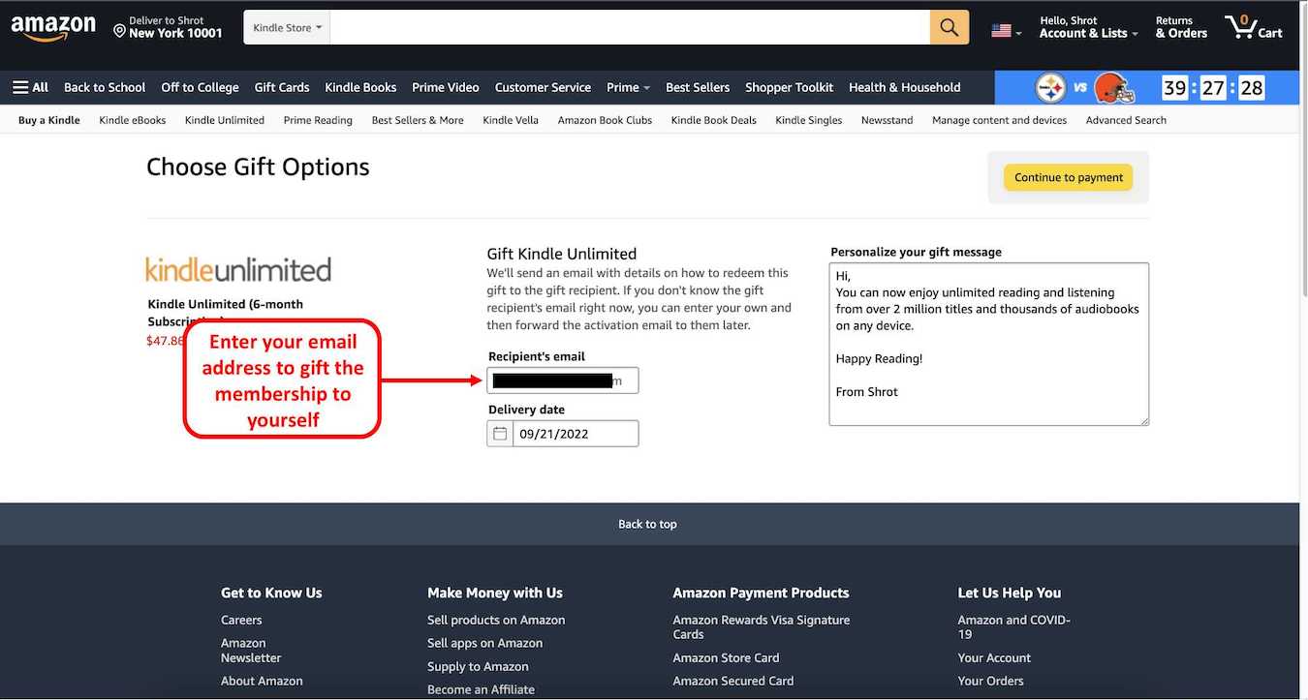Viewport: 1308px width, 700px height.
Task: Open Amazon Secured Card link
Action: [x=733, y=681]
